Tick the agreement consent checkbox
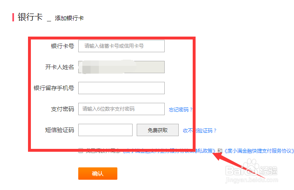Screen dimensions: 294x190 tap(81, 151)
